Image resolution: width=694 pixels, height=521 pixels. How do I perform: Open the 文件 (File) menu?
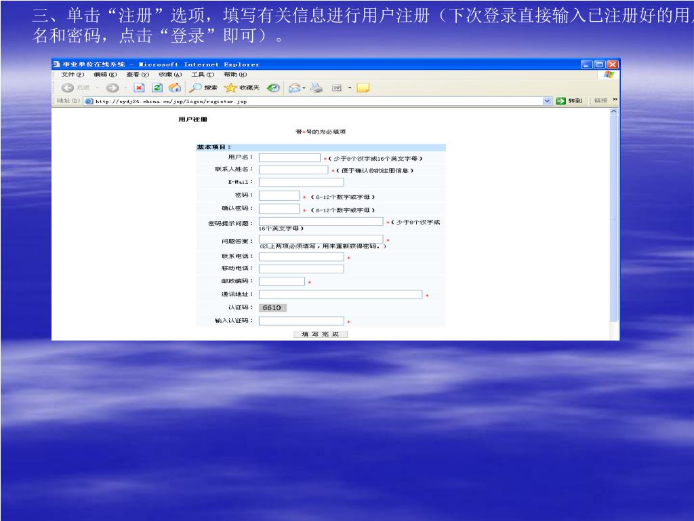click(x=73, y=75)
